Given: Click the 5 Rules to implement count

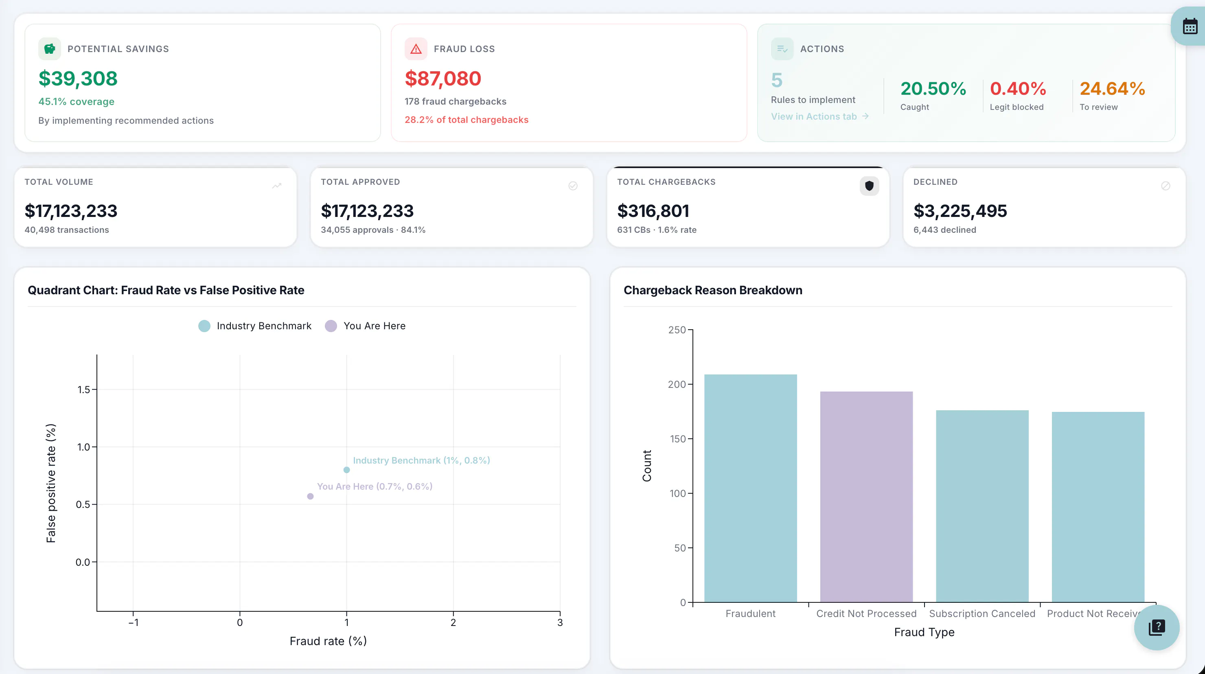Looking at the screenshot, I should pos(776,81).
